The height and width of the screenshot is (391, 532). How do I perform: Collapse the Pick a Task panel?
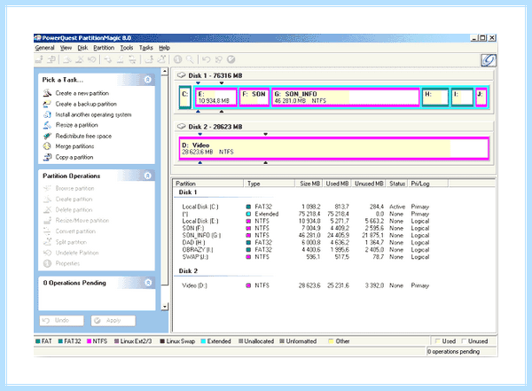147,80
